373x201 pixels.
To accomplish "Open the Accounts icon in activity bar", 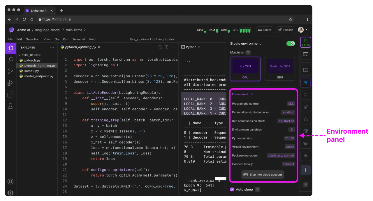I will (10, 182).
